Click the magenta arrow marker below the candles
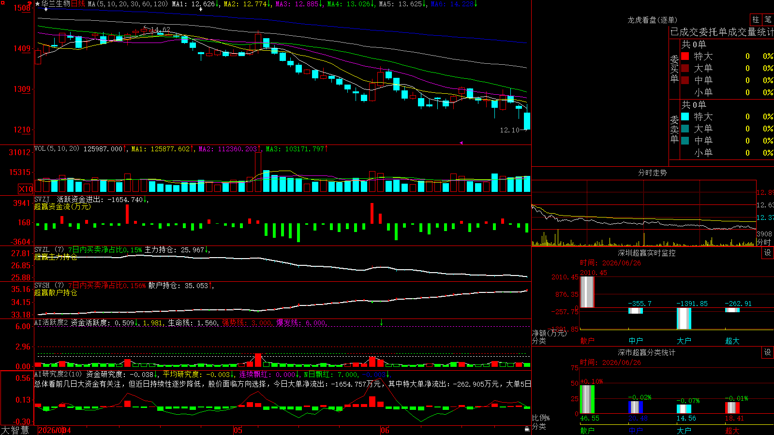This screenshot has height=435, width=774. click(461, 143)
